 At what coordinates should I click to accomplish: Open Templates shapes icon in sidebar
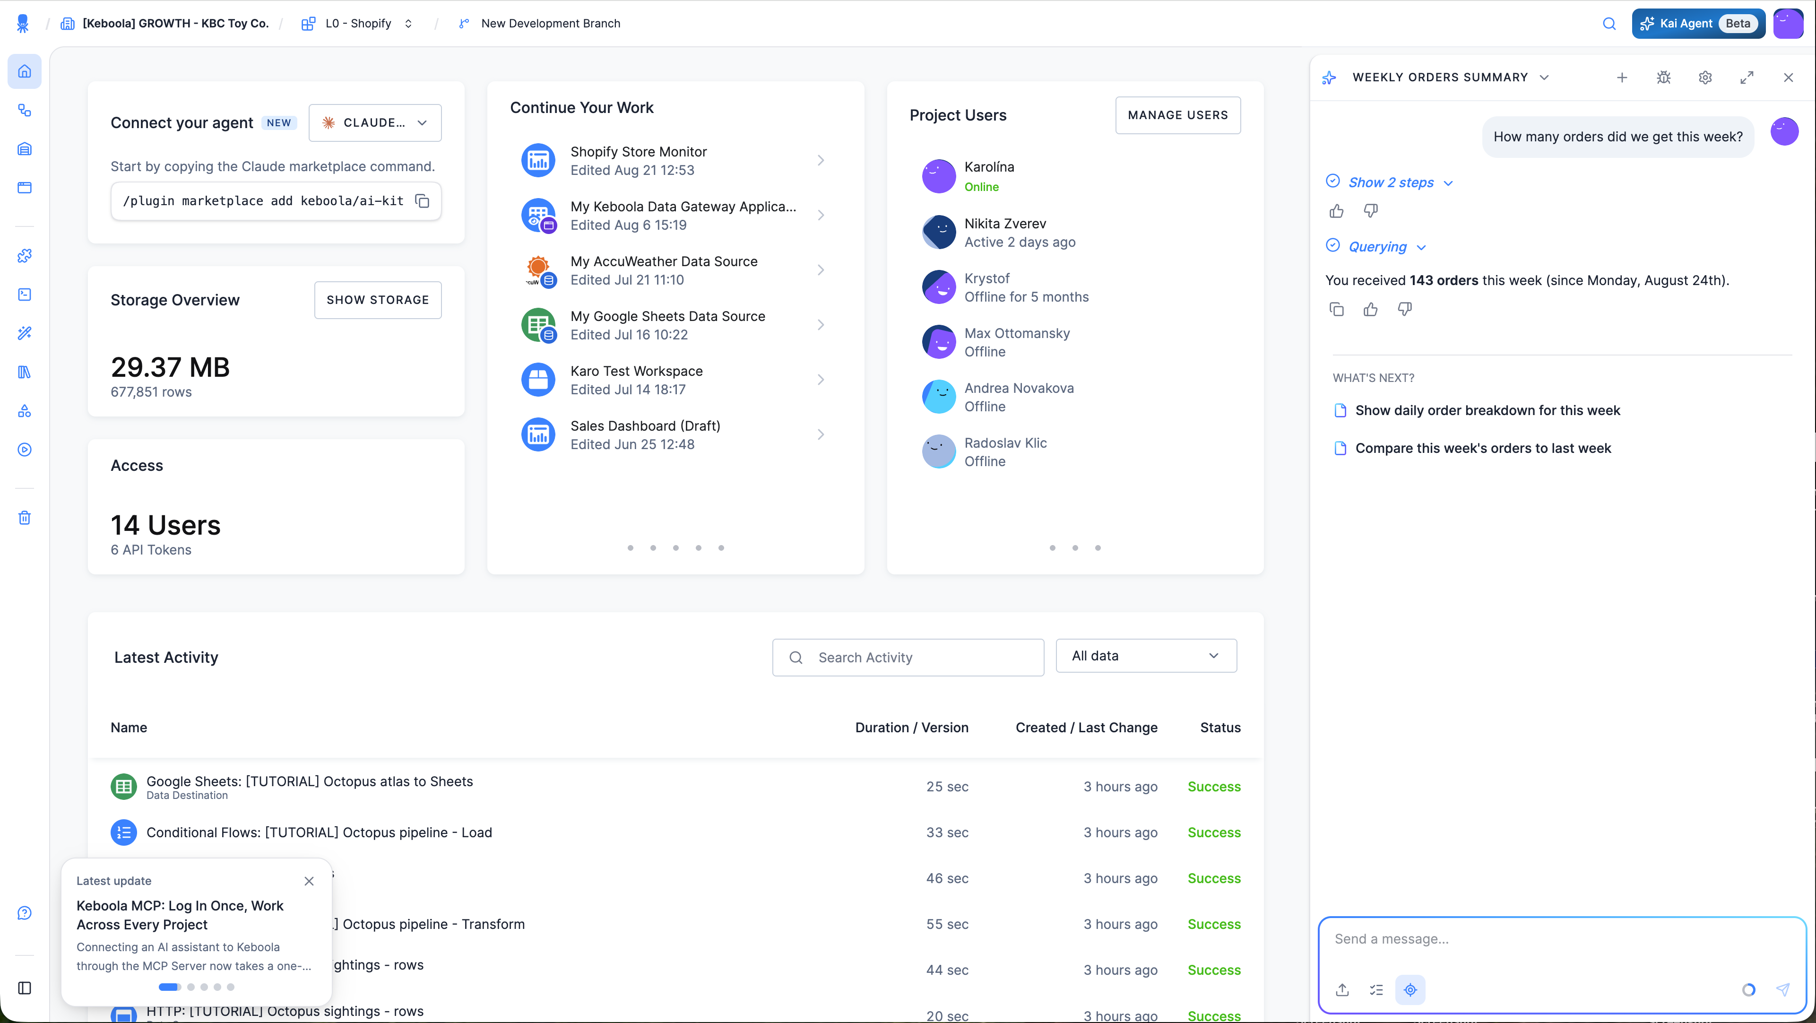[25, 411]
